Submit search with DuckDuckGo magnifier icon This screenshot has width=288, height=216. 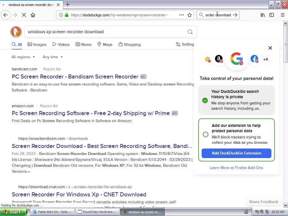pyautogui.click(x=190, y=32)
